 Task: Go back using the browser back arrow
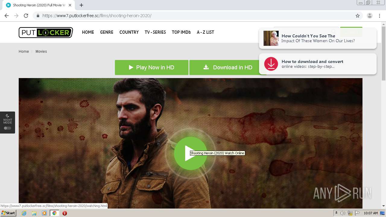7,16
